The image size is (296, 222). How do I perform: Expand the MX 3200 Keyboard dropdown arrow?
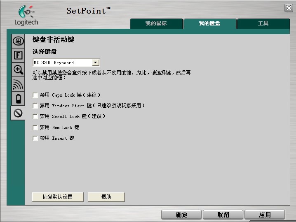[96, 62]
